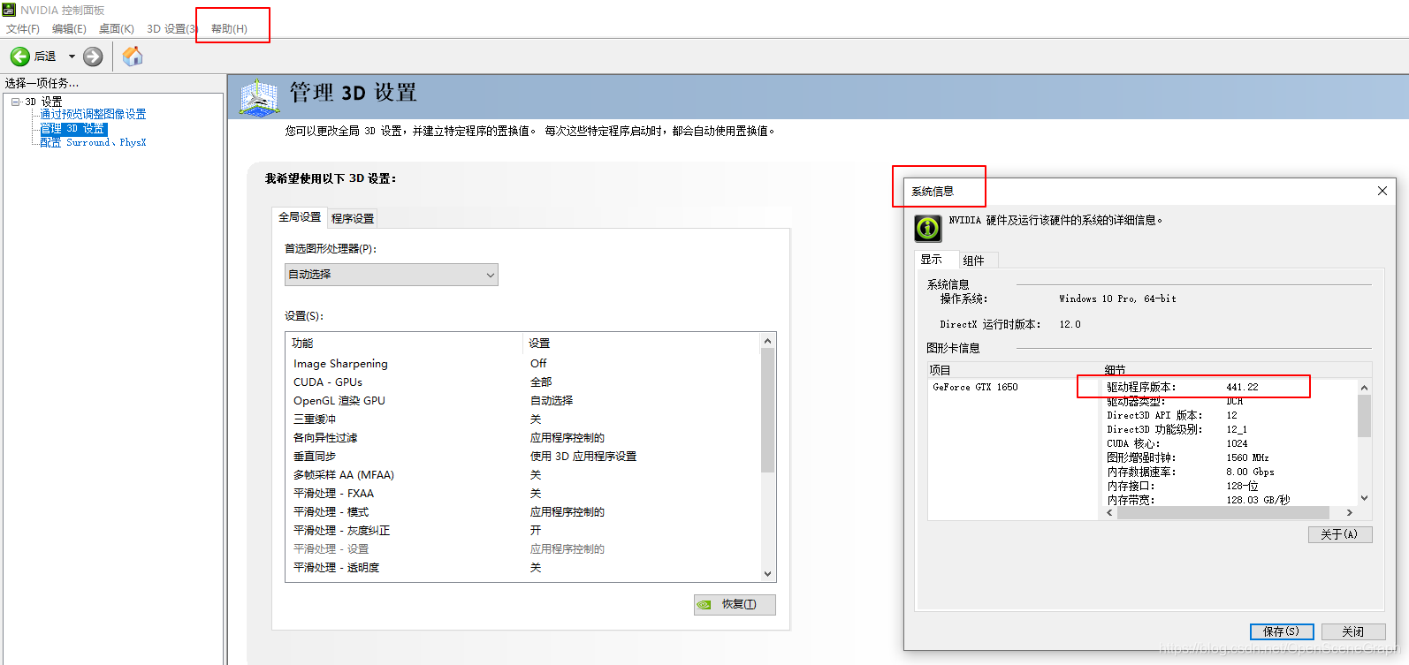Screen dimensions: 1409x665
Task: Click the settings list scrollbar thumb
Action: (x=767, y=411)
